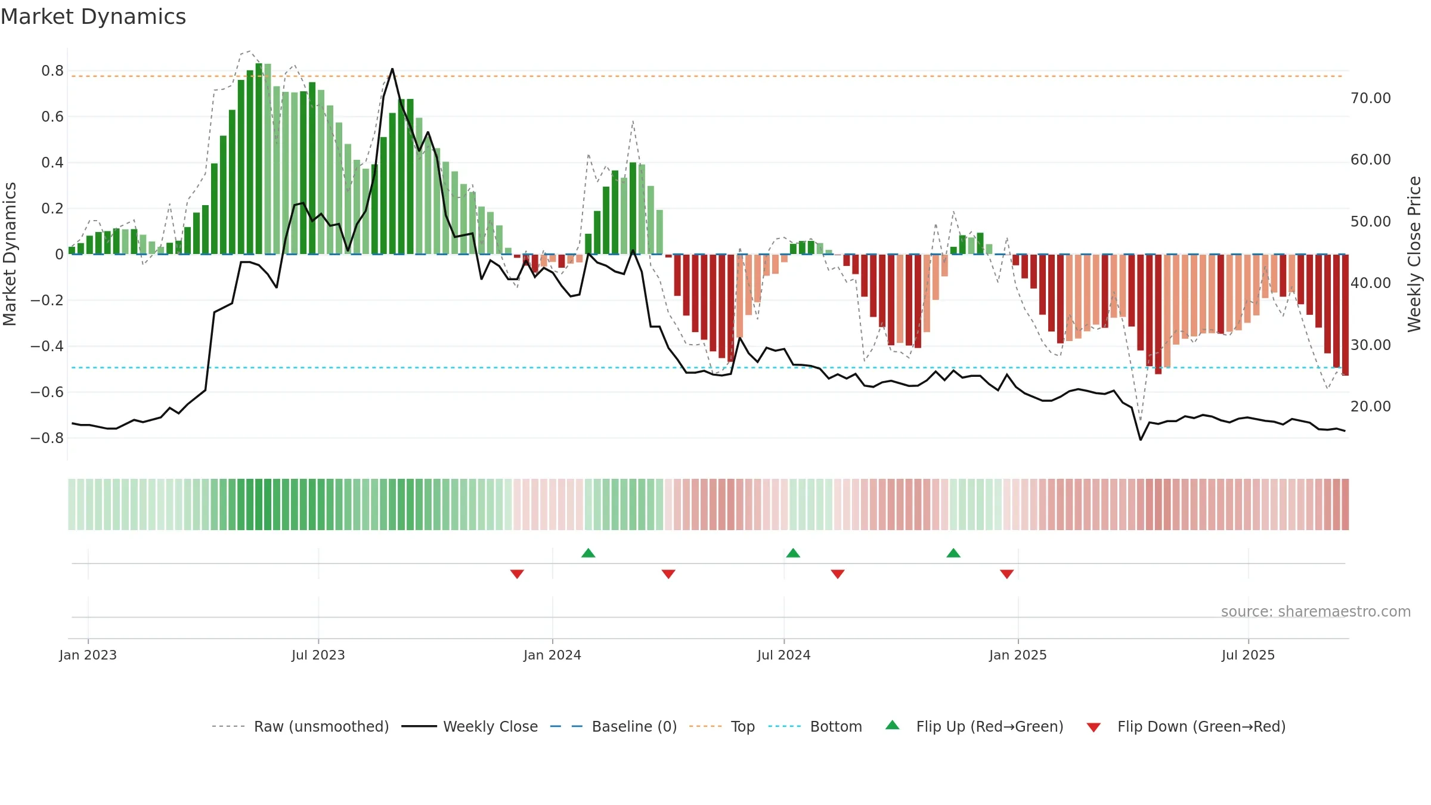Click the green triangle icon in legend
This screenshot has height=805, width=1431.
[x=893, y=725]
